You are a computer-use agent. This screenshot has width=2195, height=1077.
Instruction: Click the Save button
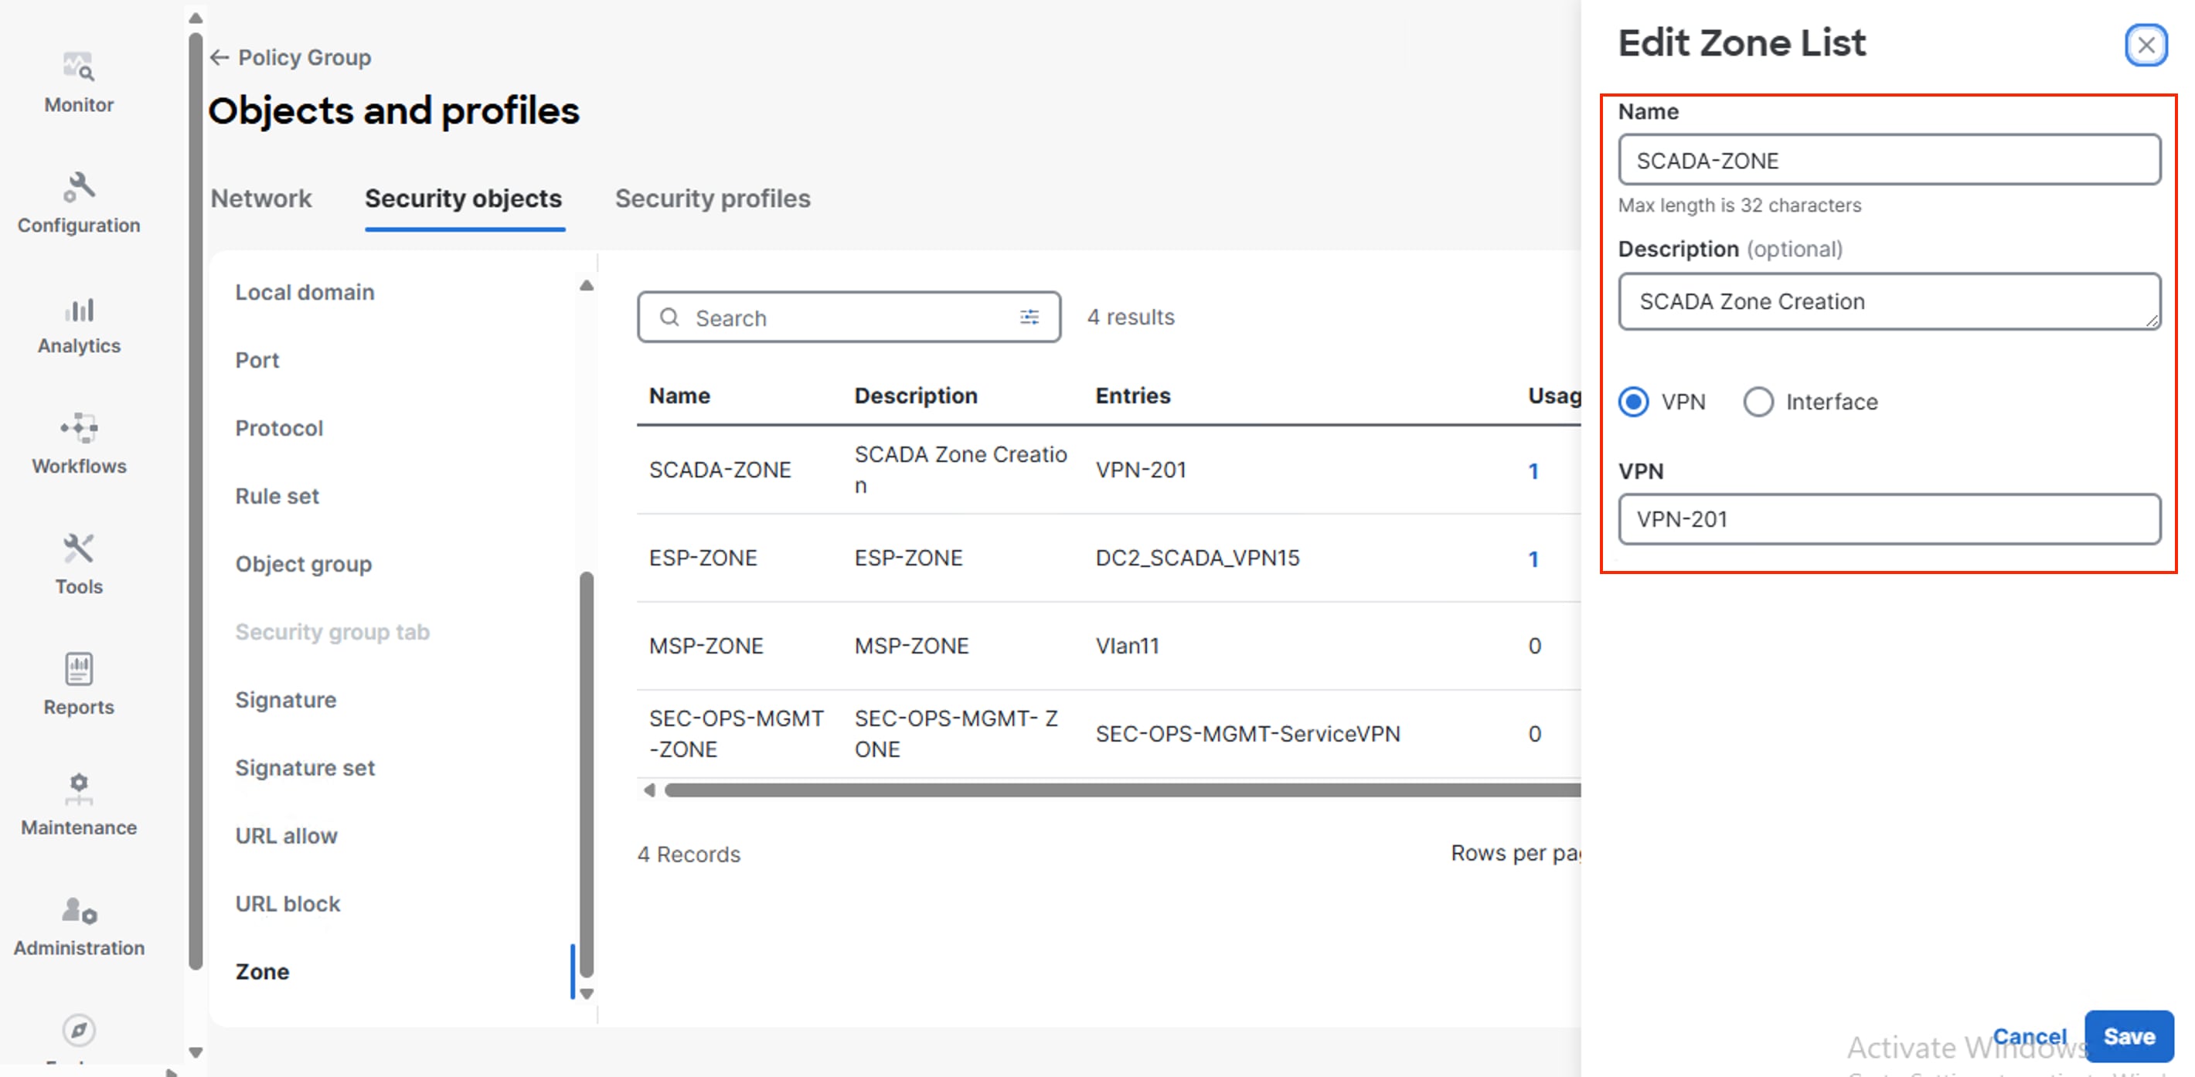pyautogui.click(x=2129, y=1036)
